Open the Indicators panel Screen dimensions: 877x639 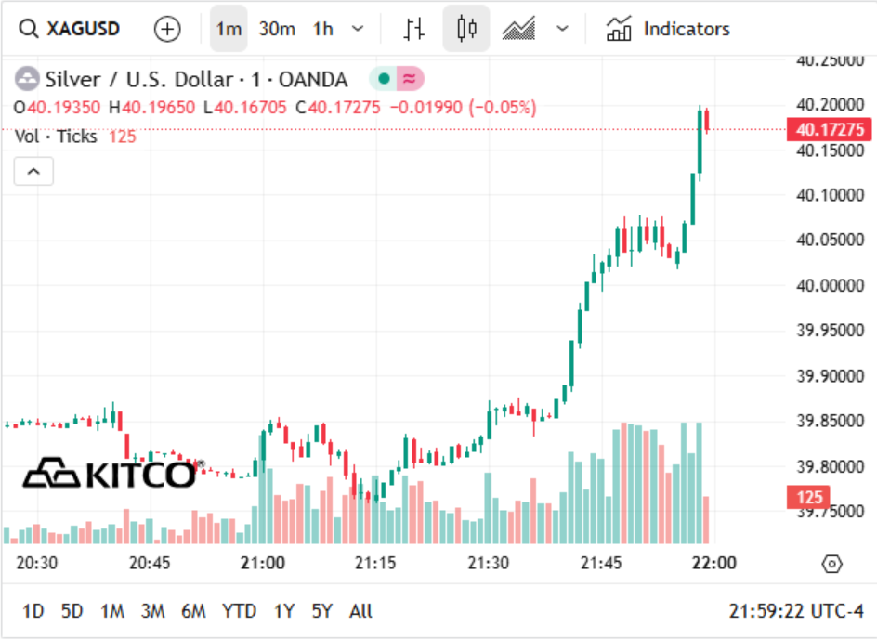tap(668, 29)
